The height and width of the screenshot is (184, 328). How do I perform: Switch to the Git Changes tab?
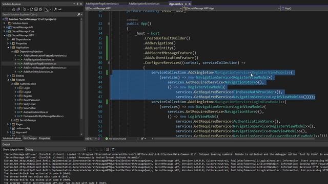pos(30,139)
